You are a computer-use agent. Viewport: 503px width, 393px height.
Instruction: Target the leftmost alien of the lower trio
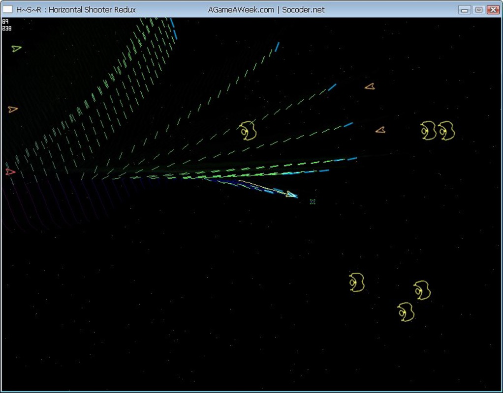(x=357, y=282)
